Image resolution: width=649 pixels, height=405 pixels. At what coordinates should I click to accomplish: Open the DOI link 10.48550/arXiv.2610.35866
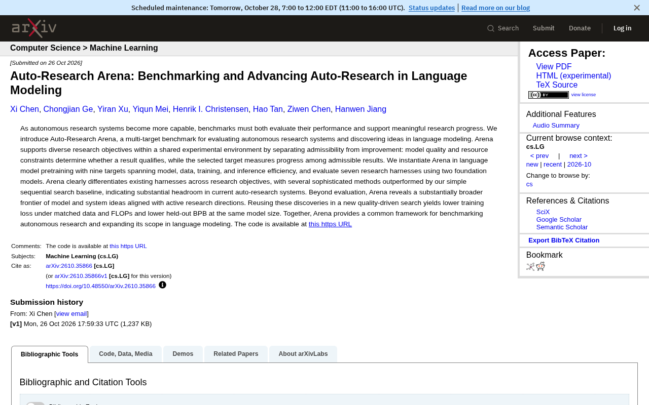[x=100, y=286]
